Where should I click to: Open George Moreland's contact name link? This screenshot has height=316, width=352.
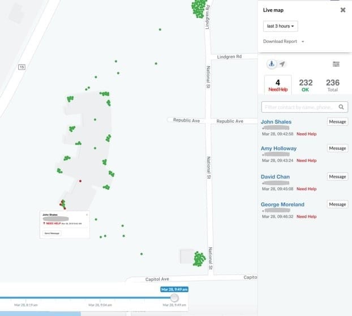click(x=282, y=204)
